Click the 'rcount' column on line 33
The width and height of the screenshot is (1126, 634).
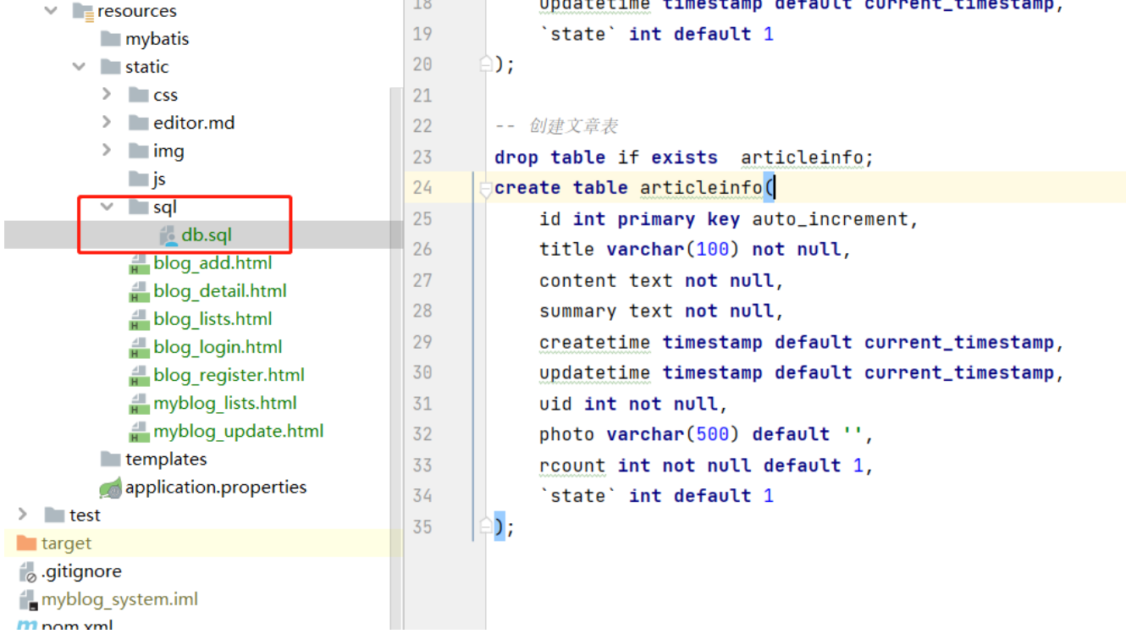[572, 466]
